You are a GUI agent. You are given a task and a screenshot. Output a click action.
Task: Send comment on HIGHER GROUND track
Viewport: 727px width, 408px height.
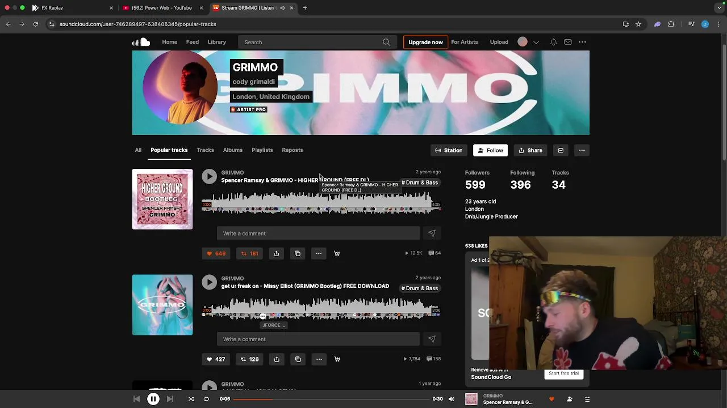coord(432,233)
